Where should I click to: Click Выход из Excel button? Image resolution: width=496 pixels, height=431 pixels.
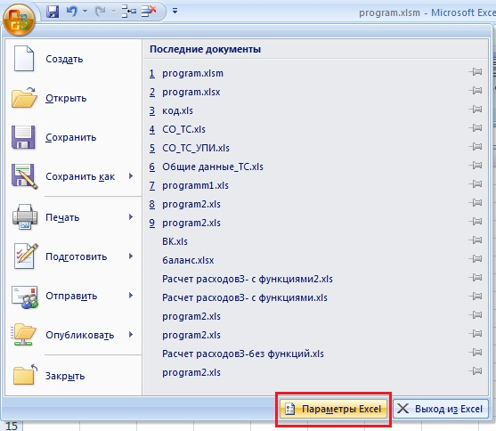pos(440,409)
